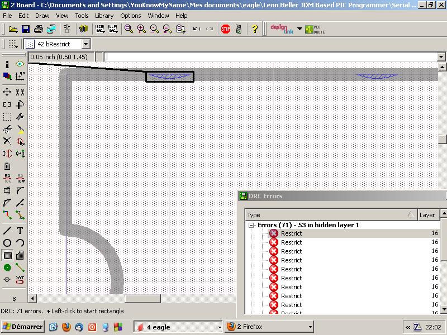Open the DesignLink dropdown arrow
Viewport: 447px width, 335px height.
[299, 29]
